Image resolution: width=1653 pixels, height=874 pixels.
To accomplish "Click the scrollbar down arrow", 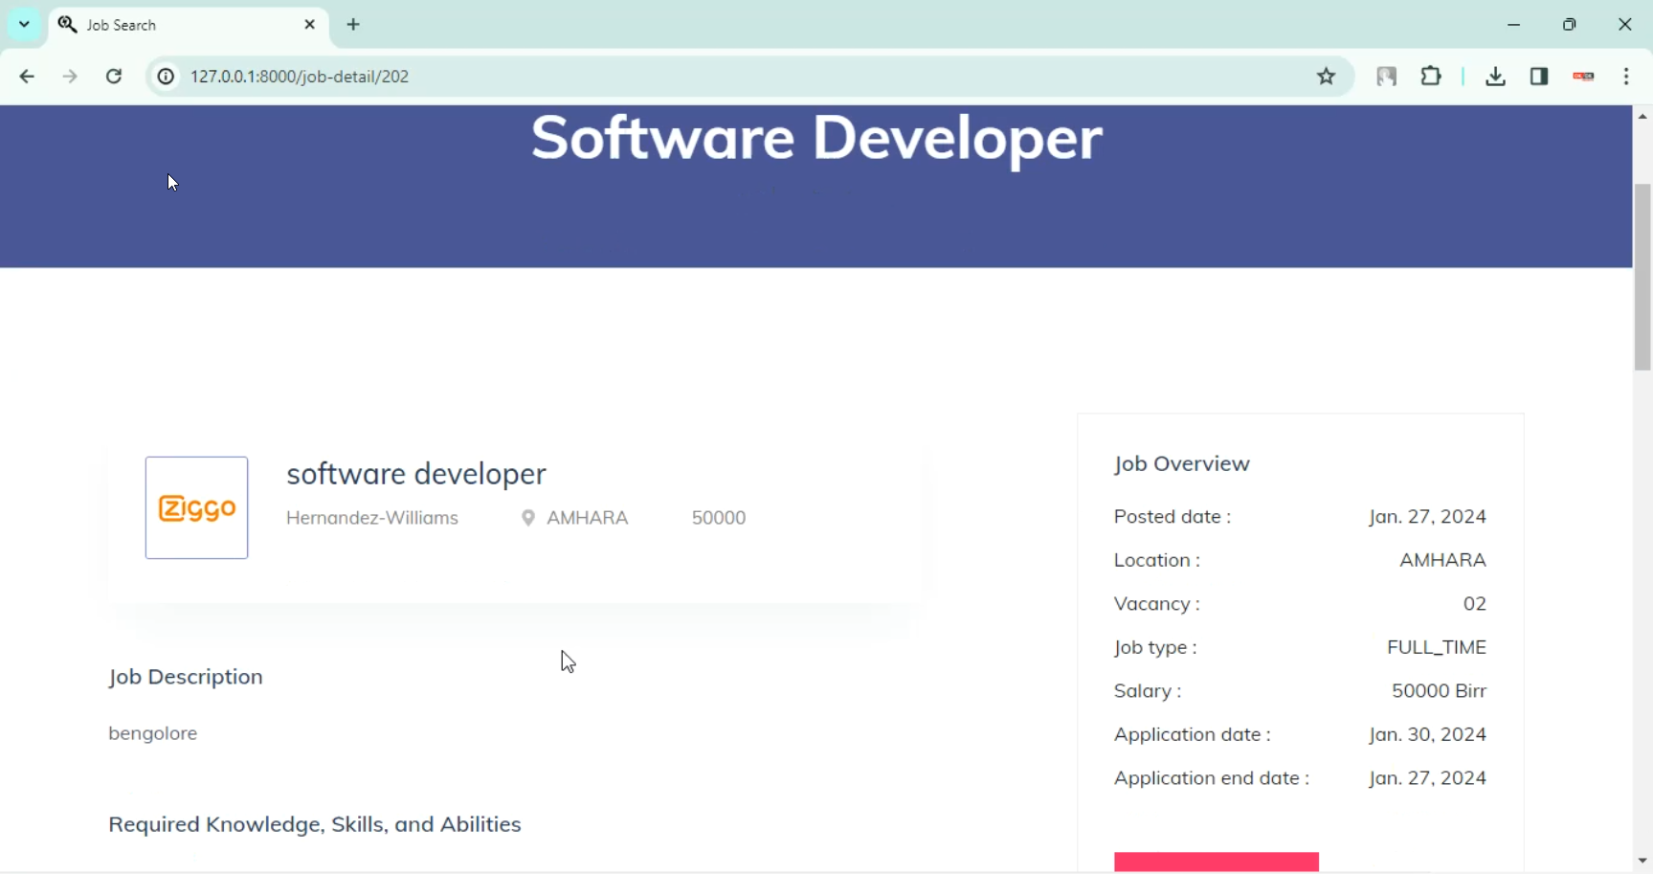I will click(x=1642, y=861).
